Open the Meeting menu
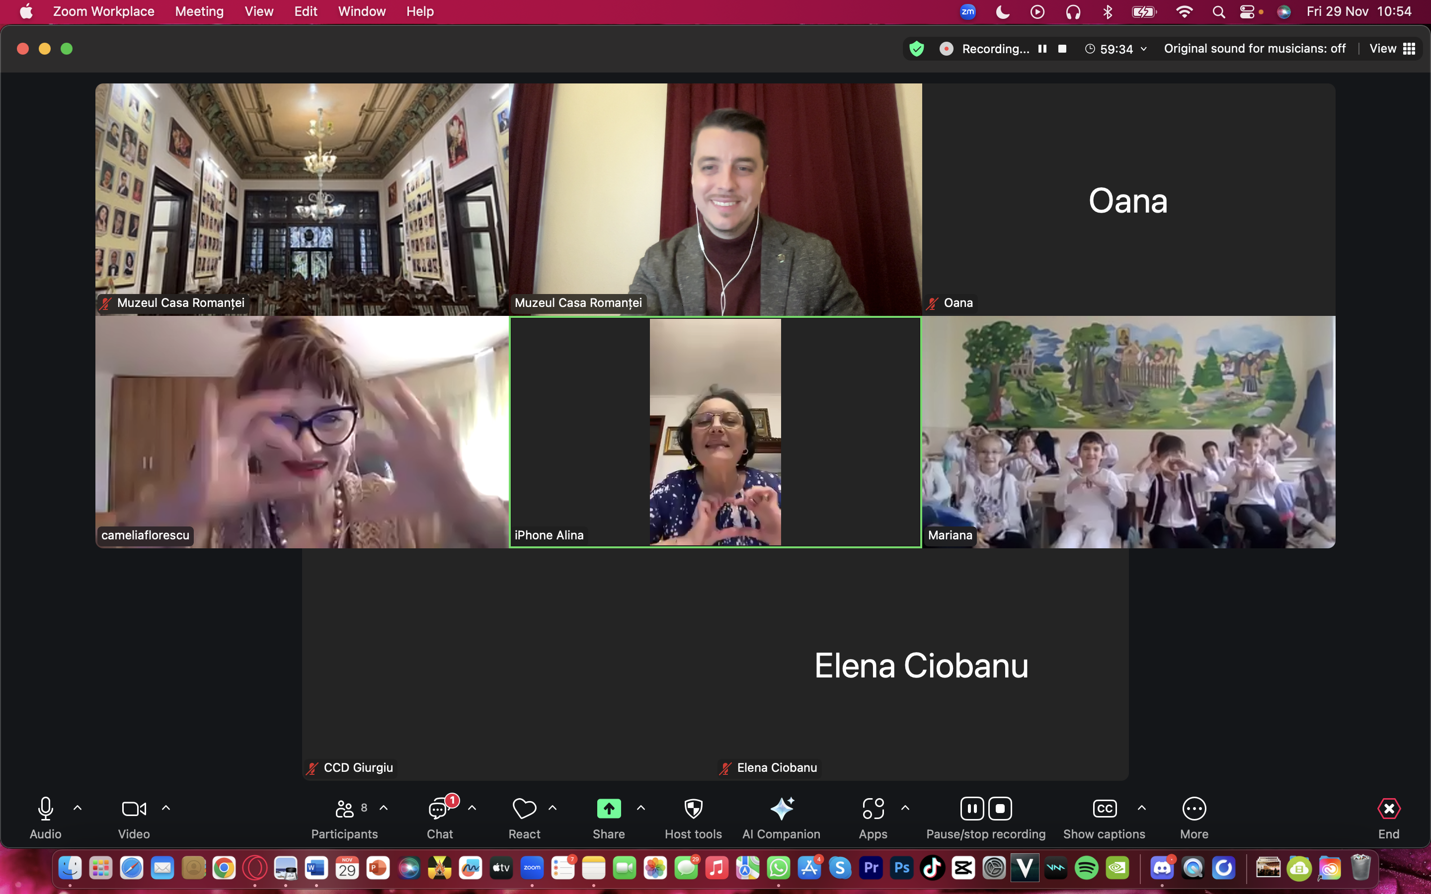The width and height of the screenshot is (1431, 894). [x=199, y=11]
